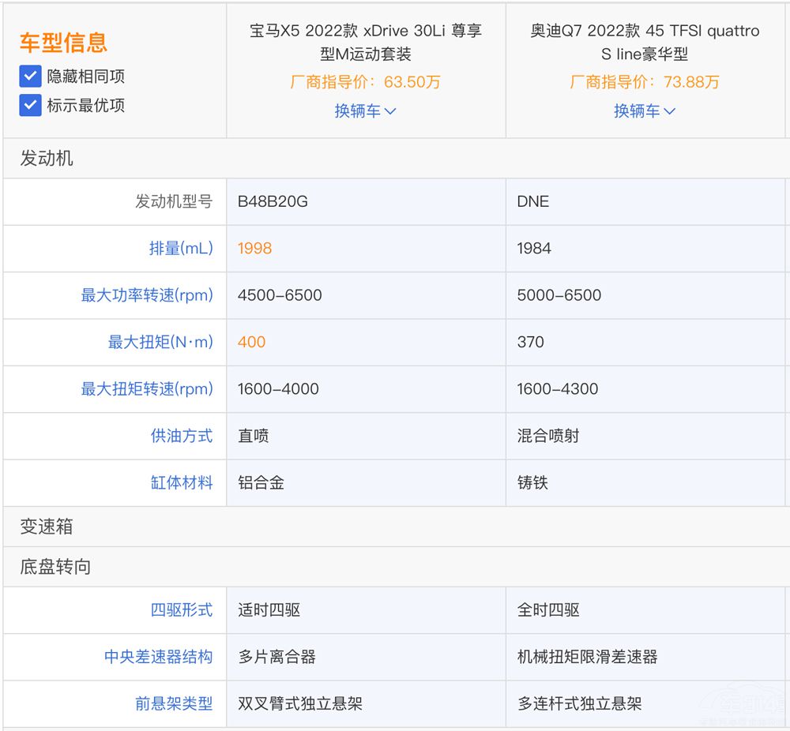Image resolution: width=790 pixels, height=731 pixels.
Task: Open 换辆车 dropdown under 奥迪Q7
Action: (645, 111)
